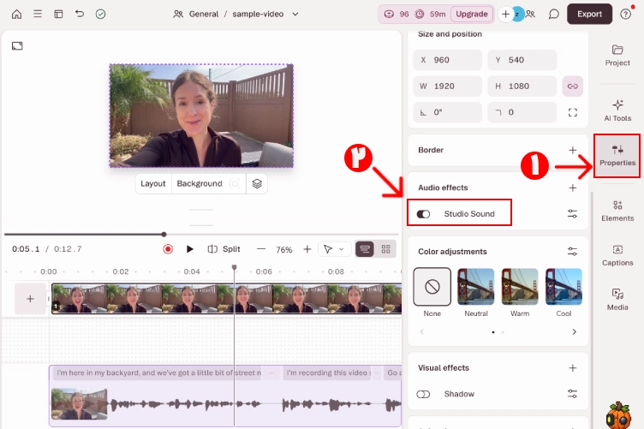The width and height of the screenshot is (644, 429).
Task: Select the Neutral color filter
Action: tap(476, 287)
